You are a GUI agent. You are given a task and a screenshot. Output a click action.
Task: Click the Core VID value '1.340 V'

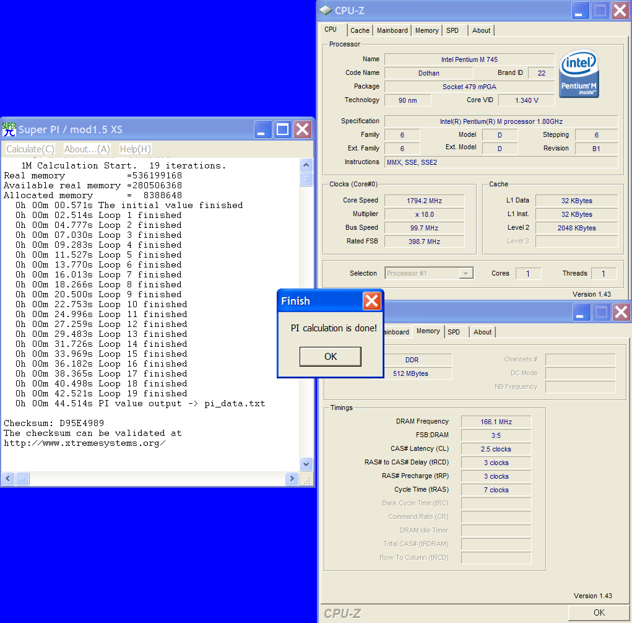point(526,100)
